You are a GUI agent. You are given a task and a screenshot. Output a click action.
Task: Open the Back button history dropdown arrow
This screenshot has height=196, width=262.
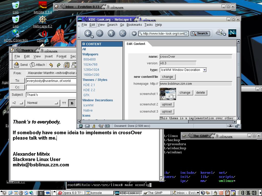tap(92, 37)
